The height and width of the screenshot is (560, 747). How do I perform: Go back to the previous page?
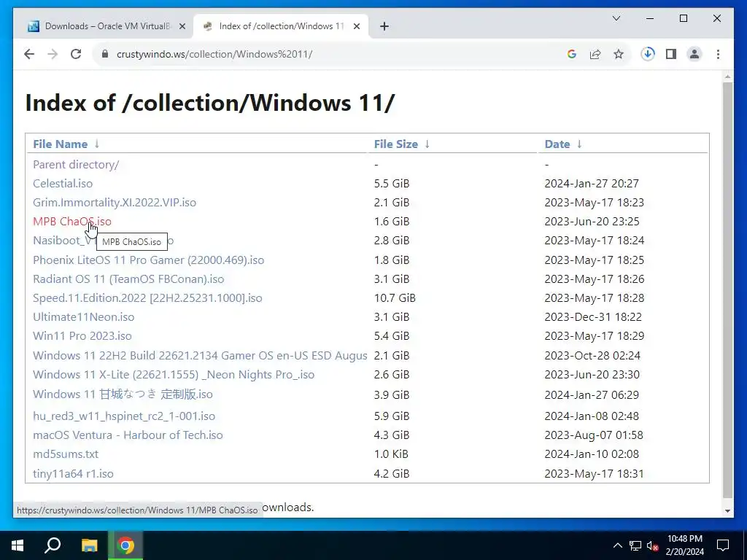[x=29, y=54]
